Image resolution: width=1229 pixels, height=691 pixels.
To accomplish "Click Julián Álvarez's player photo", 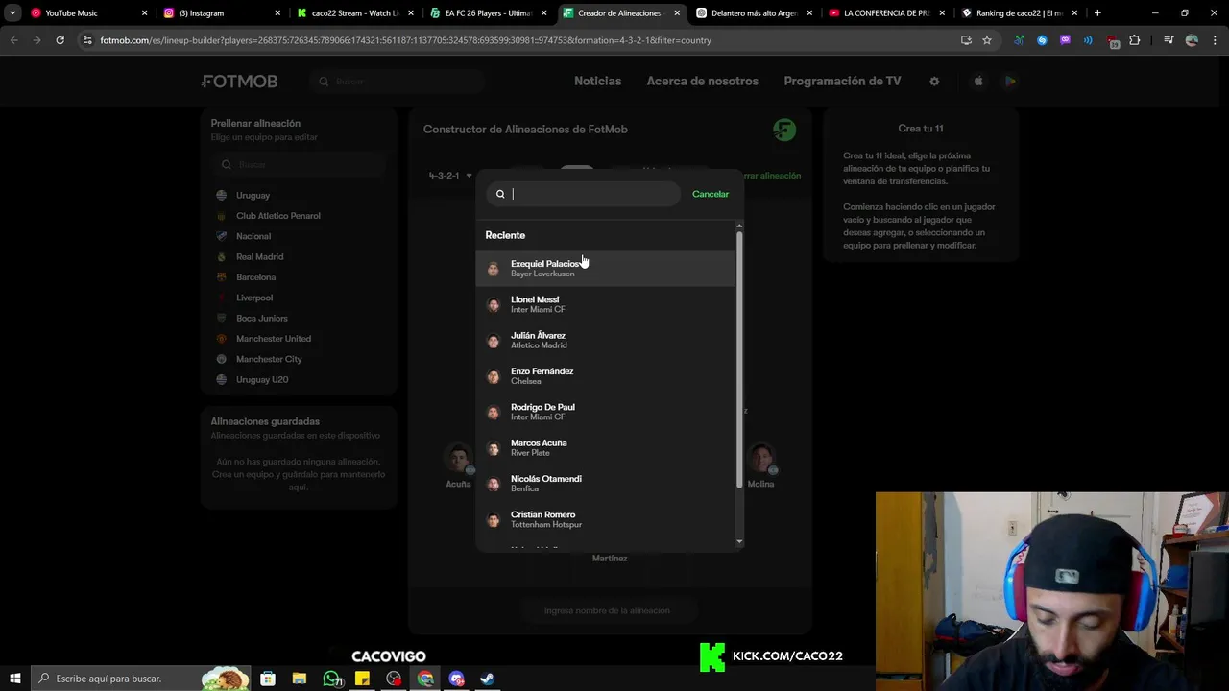I will click(x=494, y=341).
